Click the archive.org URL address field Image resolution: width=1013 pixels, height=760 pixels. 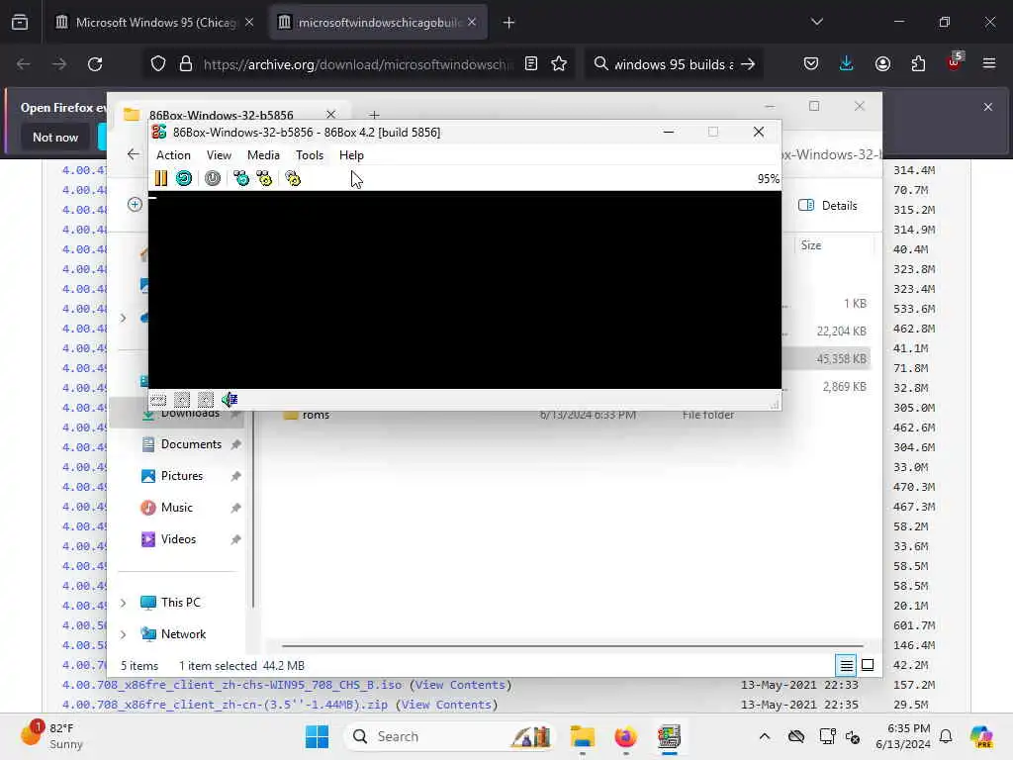tap(358, 64)
